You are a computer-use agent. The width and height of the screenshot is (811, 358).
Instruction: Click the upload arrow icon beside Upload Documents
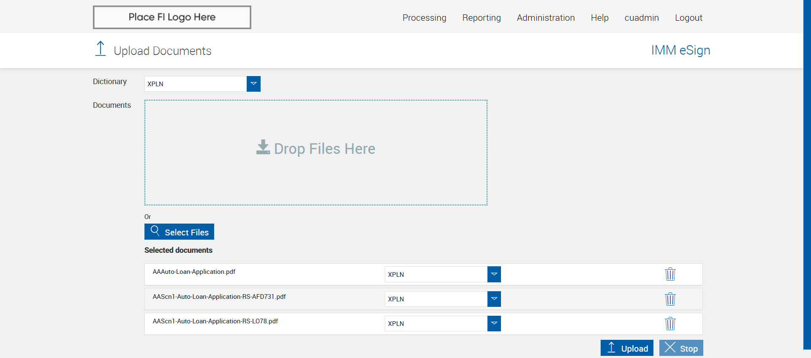coord(101,49)
